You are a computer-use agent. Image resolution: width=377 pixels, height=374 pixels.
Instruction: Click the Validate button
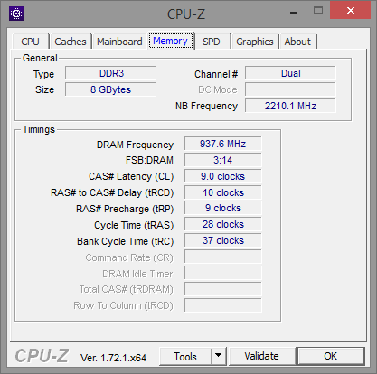(261, 356)
